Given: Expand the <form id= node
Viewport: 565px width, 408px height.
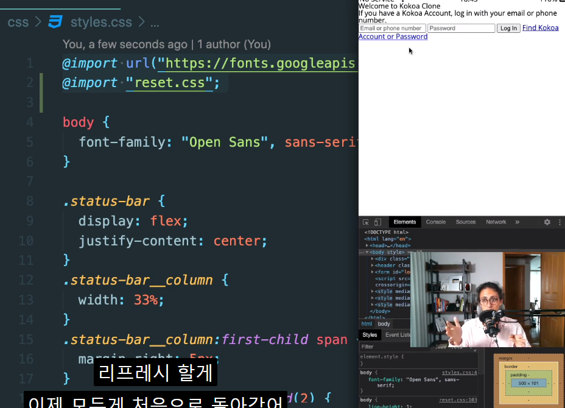Looking at the screenshot, I should point(372,272).
